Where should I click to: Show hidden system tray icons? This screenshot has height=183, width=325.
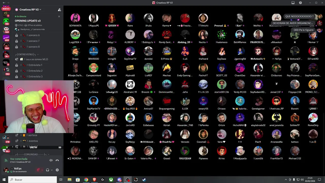coord(286,180)
